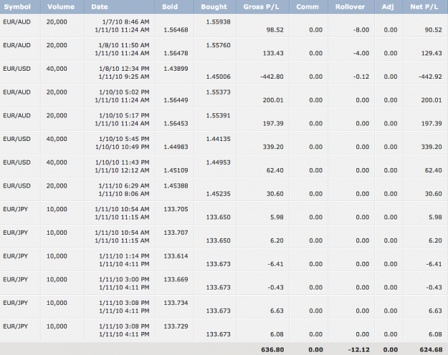Select sold price 1.43899

coord(176,69)
